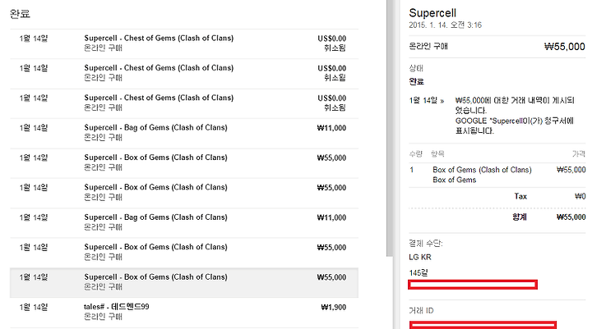Click the 완료 heading above the transaction list

click(x=20, y=14)
